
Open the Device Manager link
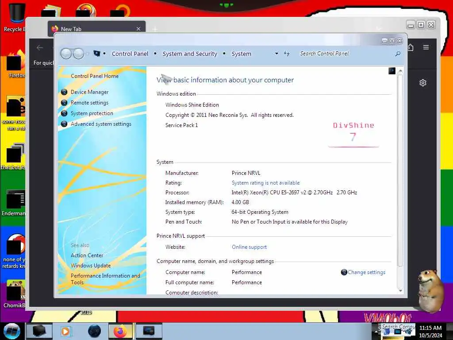tap(89, 92)
